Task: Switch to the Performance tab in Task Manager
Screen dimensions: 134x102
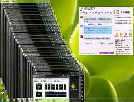Action: coord(50,81)
